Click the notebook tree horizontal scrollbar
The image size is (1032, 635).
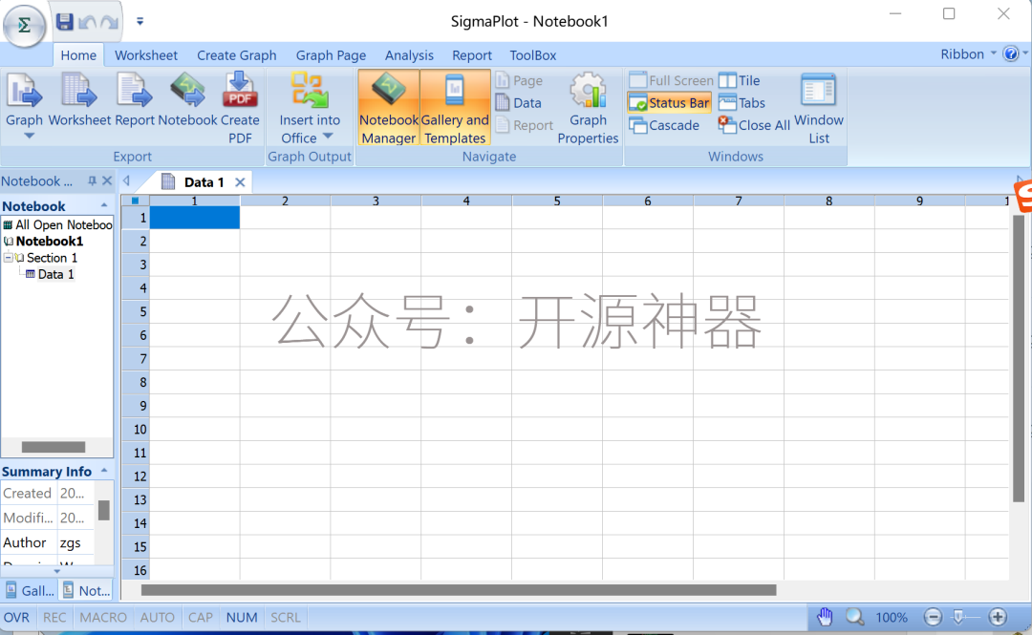pyautogui.click(x=54, y=448)
